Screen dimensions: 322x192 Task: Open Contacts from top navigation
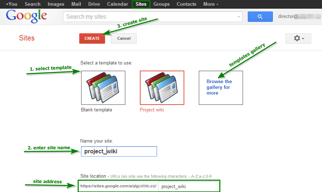186,4
